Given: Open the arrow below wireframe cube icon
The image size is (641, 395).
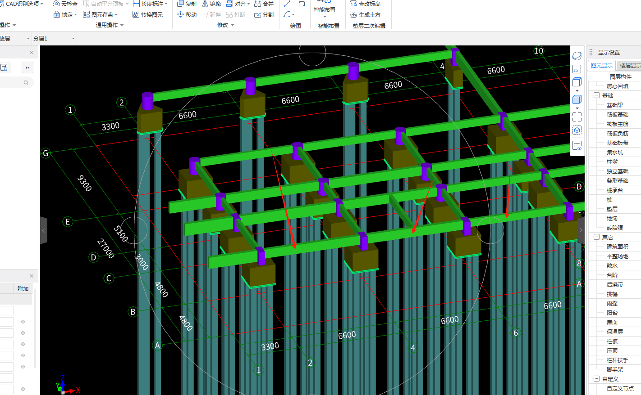Looking at the screenshot, I should 577,91.
